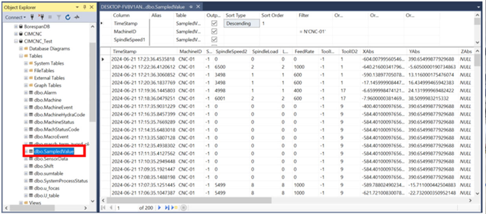
Task: Collapse the CIMCNC_Test database node
Action: pos(16,41)
